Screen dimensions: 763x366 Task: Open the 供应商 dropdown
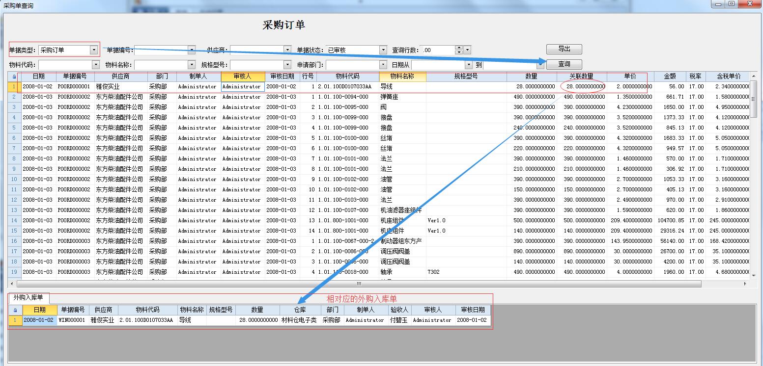[x=287, y=50]
